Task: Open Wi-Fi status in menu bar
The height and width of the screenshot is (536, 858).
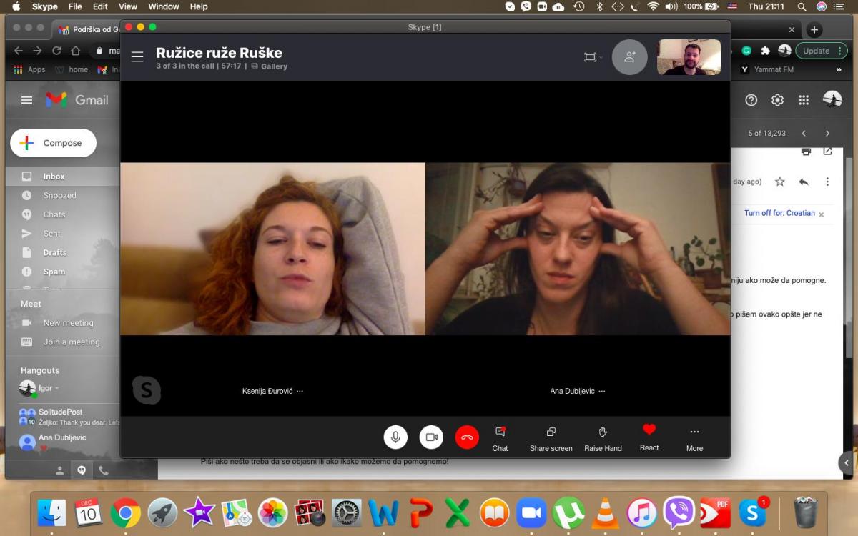Action: pos(653,6)
